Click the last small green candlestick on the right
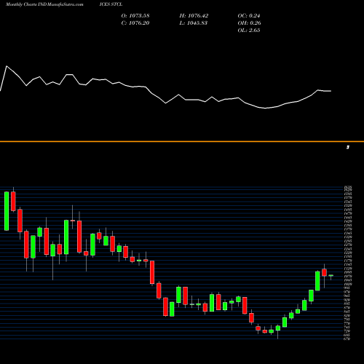This screenshot has height=364, width=364. [x=331, y=275]
